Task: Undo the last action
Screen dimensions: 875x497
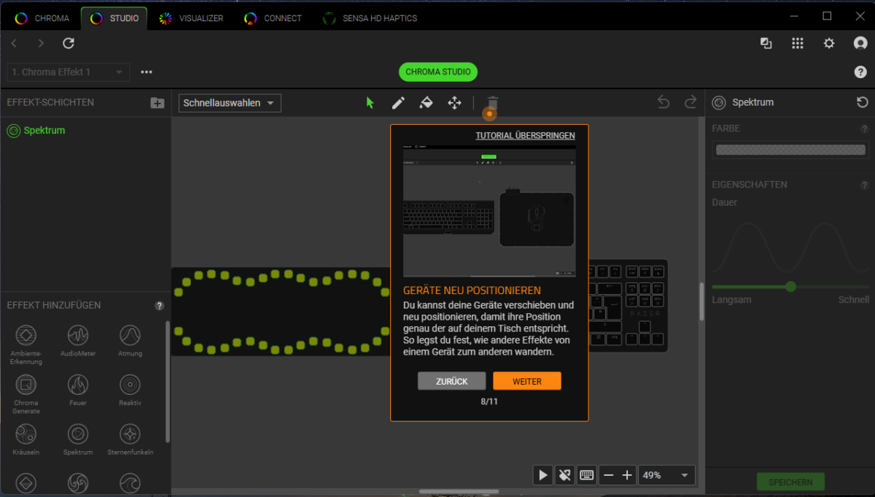Action: pyautogui.click(x=664, y=102)
